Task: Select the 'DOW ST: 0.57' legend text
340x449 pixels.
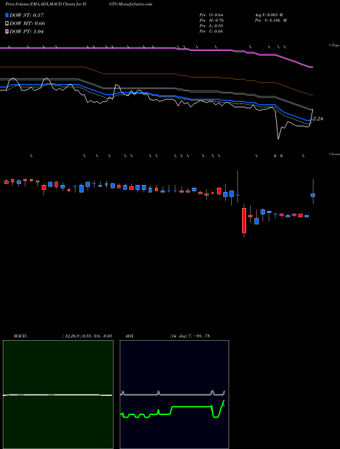Action: pos(27,15)
